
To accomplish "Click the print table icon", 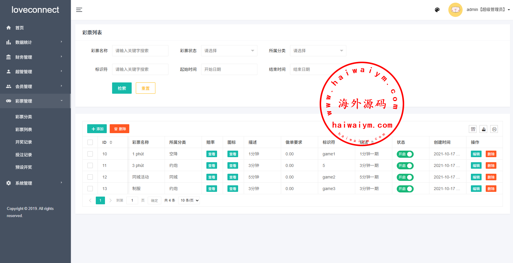I will [494, 129].
